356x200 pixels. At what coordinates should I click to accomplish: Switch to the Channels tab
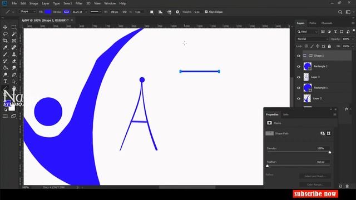[x=327, y=23]
